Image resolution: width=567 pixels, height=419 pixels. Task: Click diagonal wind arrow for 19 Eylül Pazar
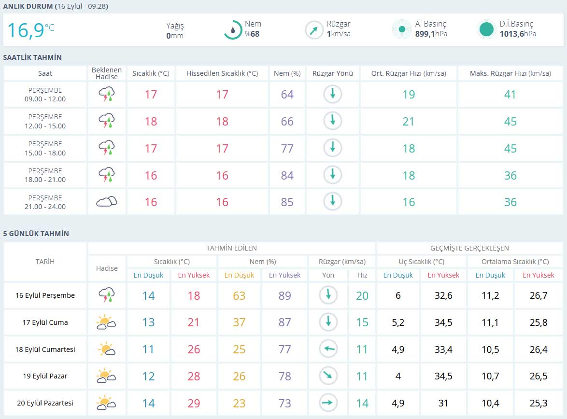328,376
